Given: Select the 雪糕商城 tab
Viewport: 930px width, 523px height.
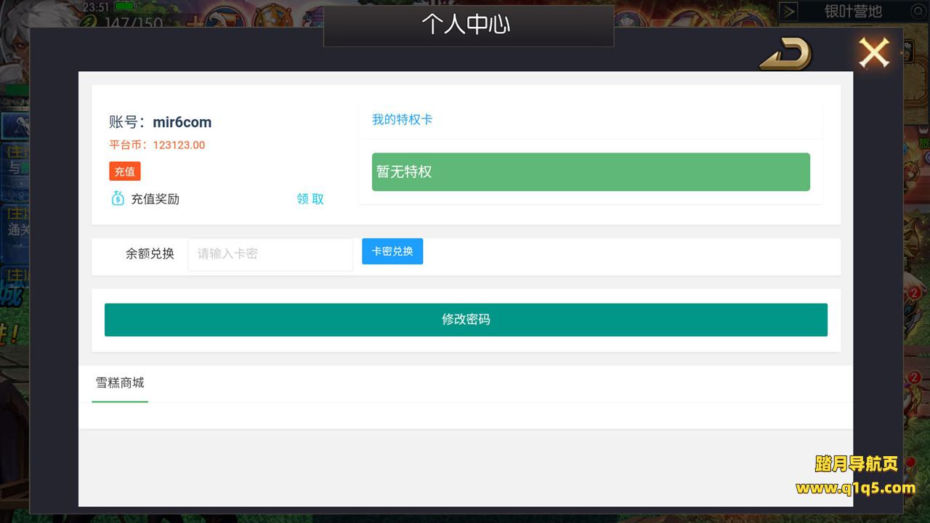Looking at the screenshot, I should [x=120, y=383].
